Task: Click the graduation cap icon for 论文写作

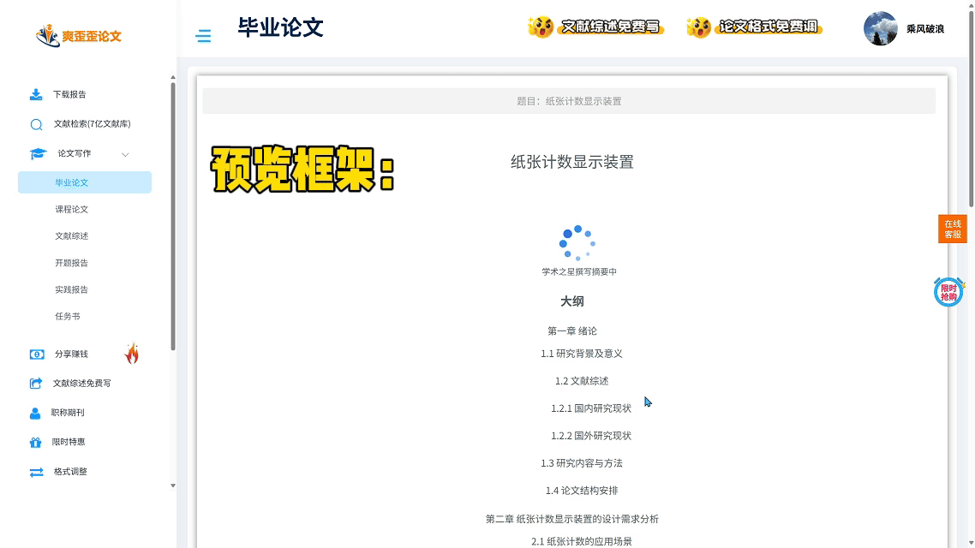Action: click(38, 154)
